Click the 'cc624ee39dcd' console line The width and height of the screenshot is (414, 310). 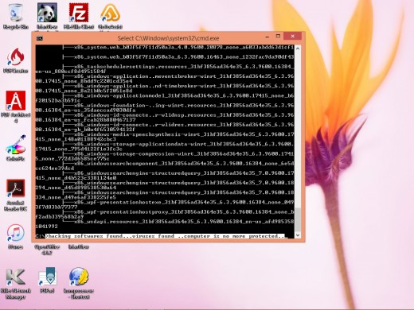point(55,169)
